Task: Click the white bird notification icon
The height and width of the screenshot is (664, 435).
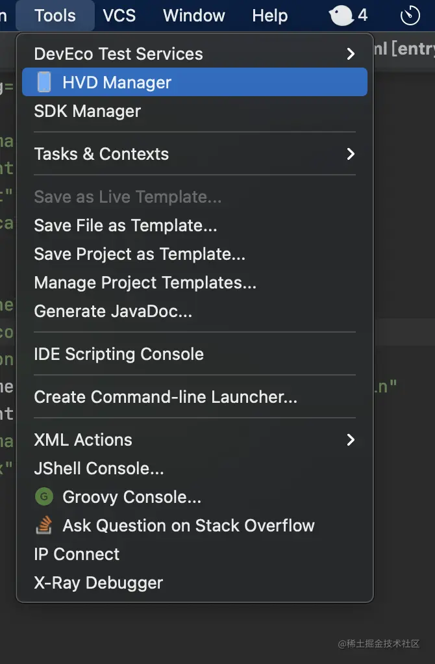Action: point(342,15)
